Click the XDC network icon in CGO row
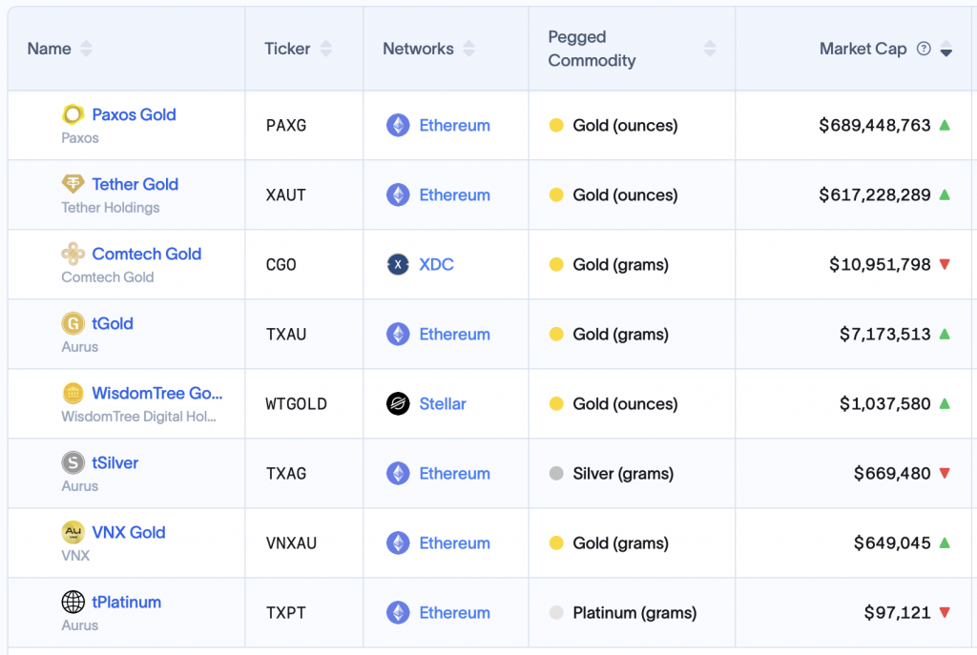 point(400,264)
